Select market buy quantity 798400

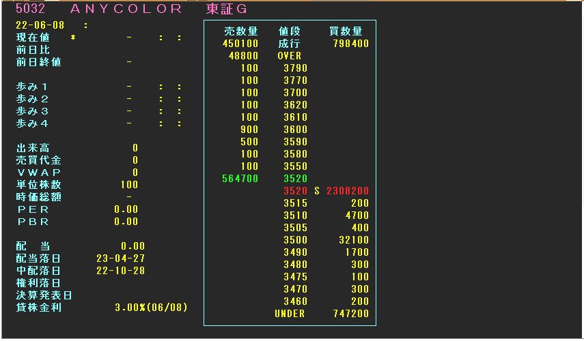point(351,44)
